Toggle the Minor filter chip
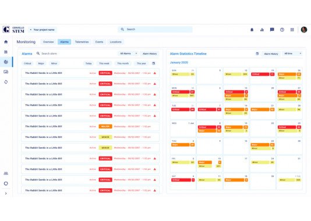This screenshot has height=221, width=311. click(54, 63)
